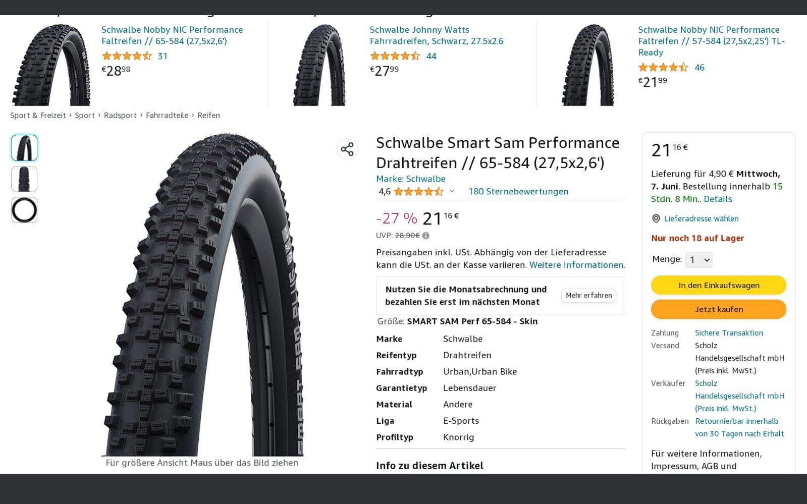This screenshot has width=807, height=504.
Task: Click In den Einkaufswagen button
Action: pos(718,285)
